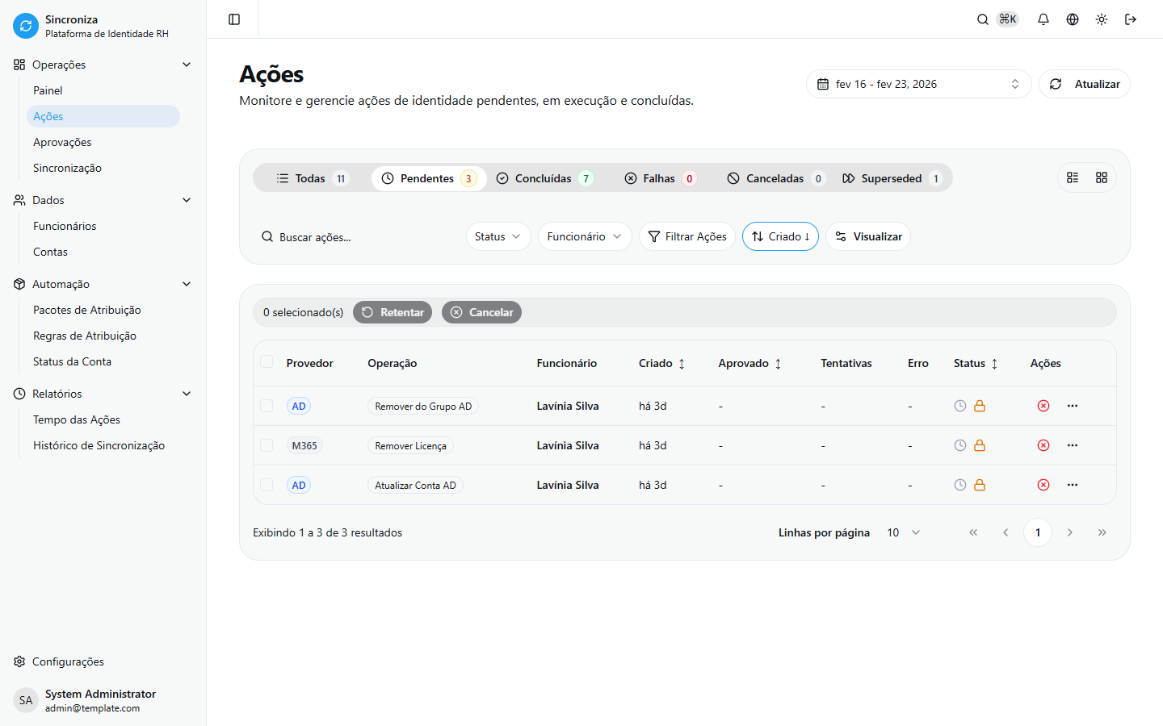Open the Funcionário filter dropdown
Screen dimensions: 1163x726
tap(585, 236)
